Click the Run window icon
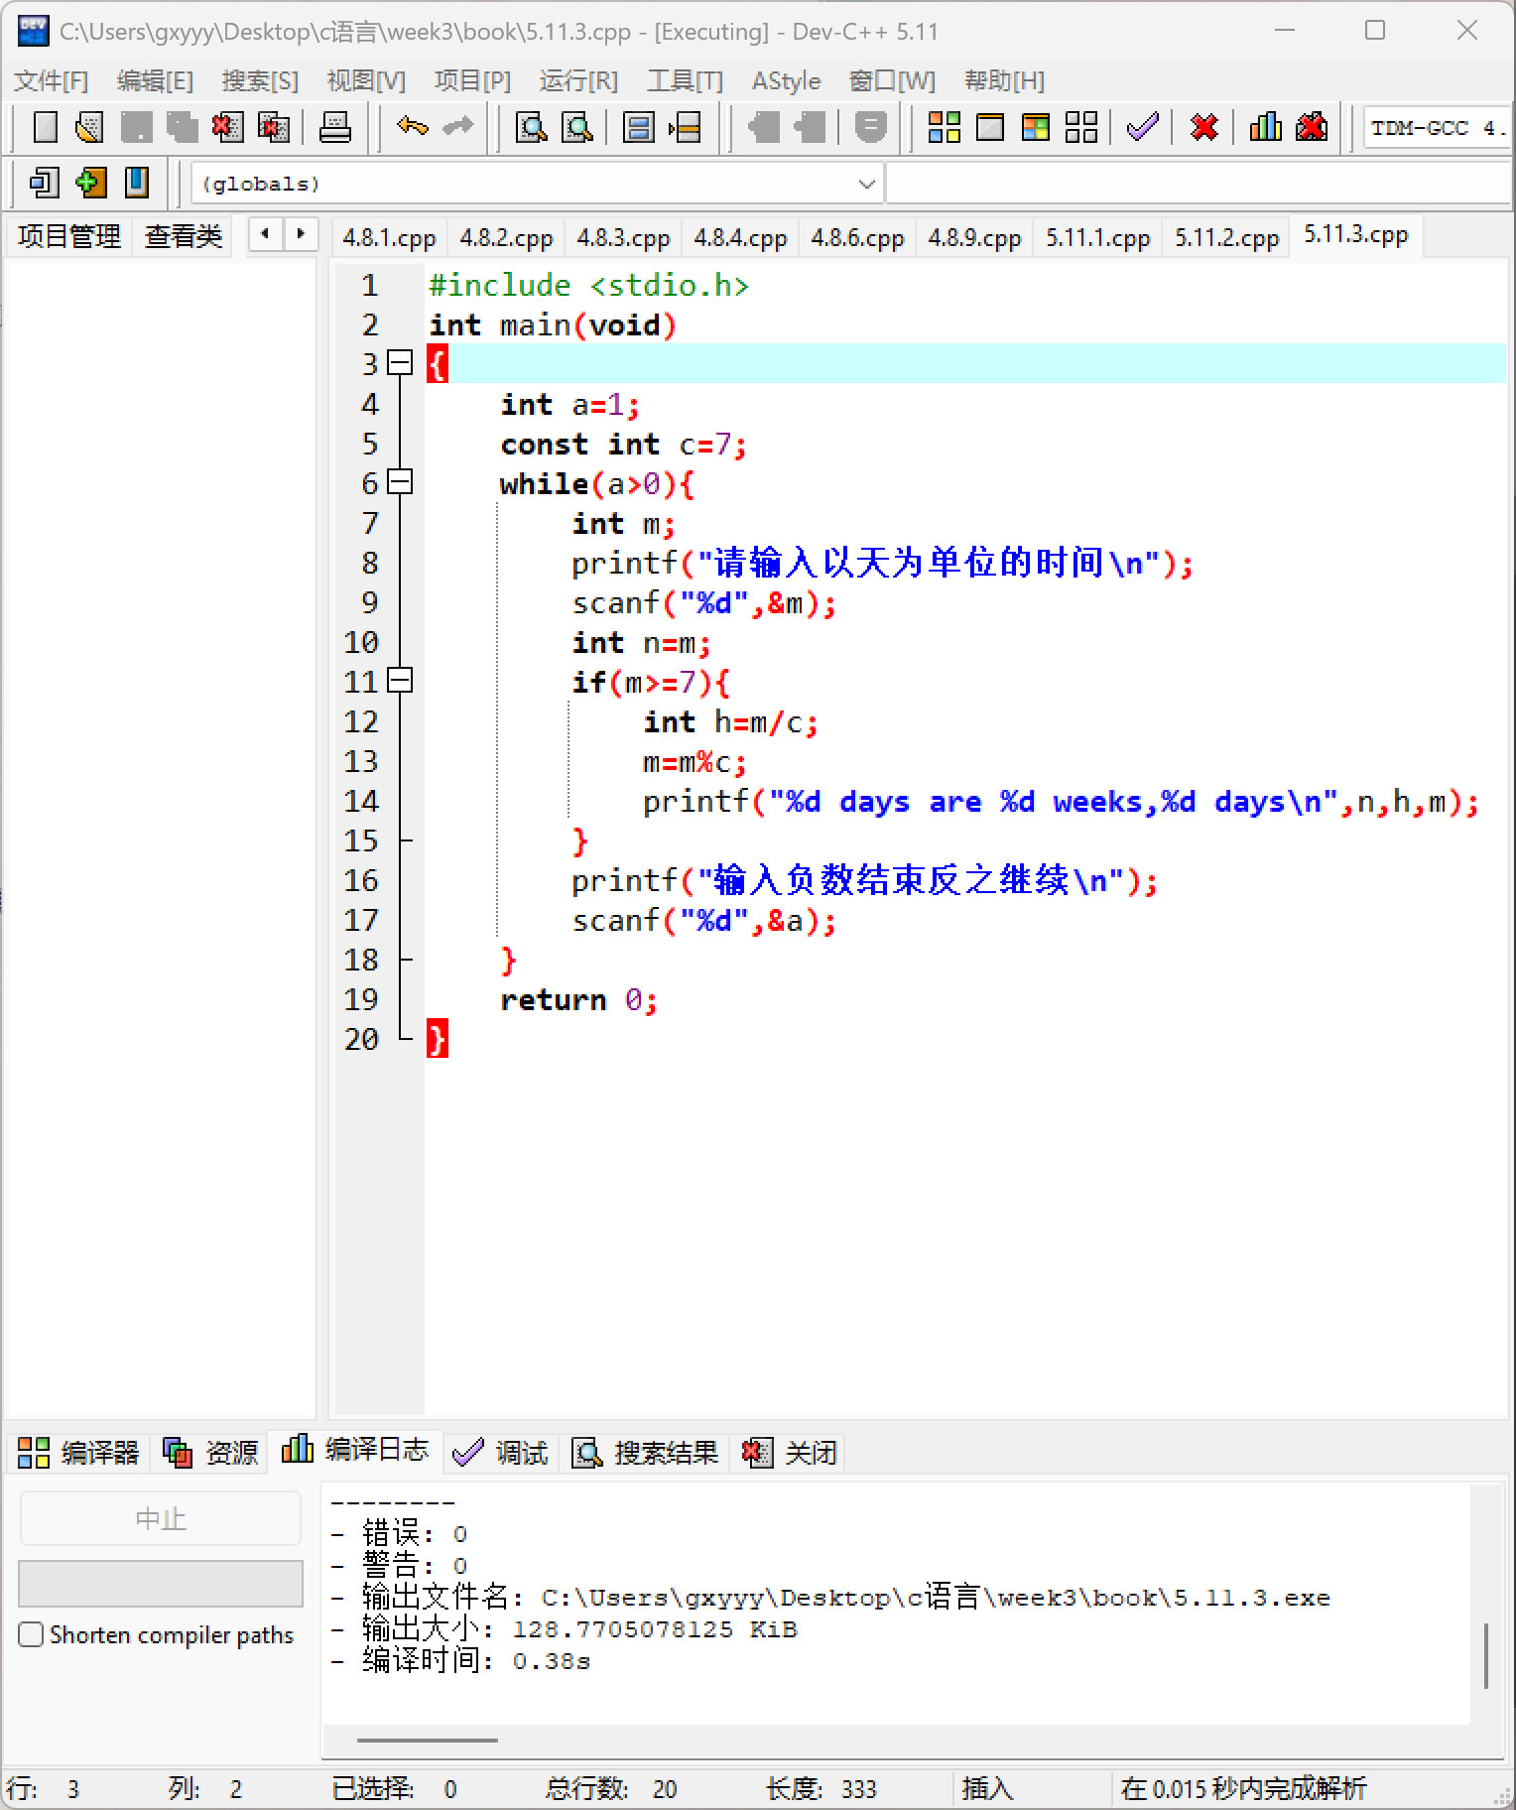This screenshot has width=1516, height=1810. tap(990, 127)
